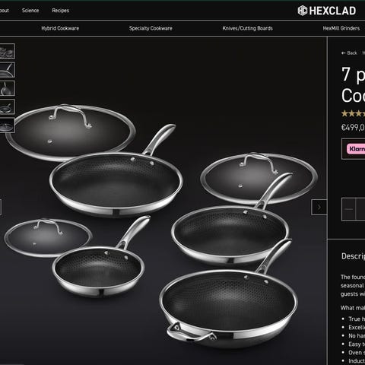Select second thumbnail of pan close-up
The height and width of the screenshot is (365, 365).
(7, 70)
